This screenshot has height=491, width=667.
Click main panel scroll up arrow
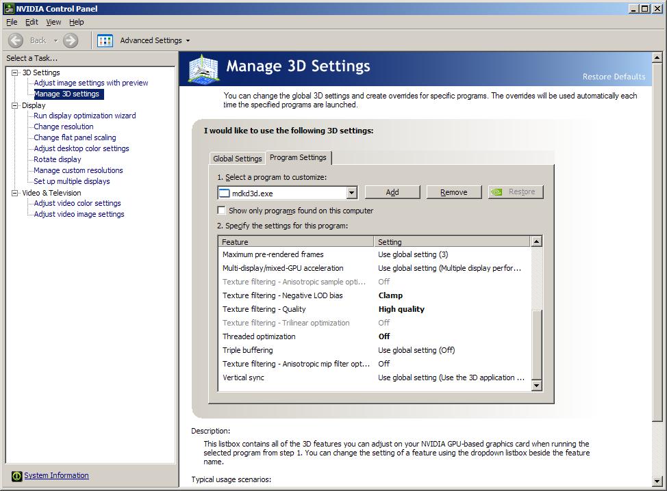(657, 57)
